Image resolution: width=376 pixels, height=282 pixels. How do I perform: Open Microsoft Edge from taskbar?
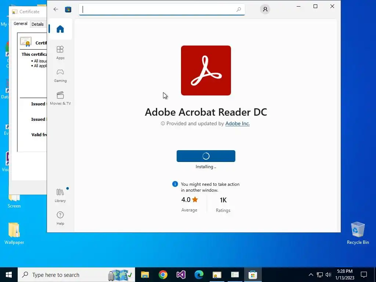pos(199,275)
